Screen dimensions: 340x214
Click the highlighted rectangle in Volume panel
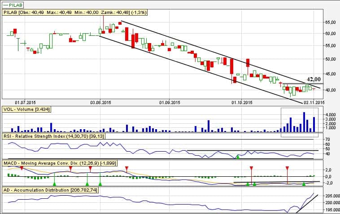tap(299, 122)
